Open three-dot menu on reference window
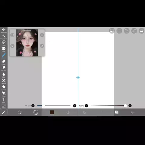145x145 pixels. tap(18, 35)
